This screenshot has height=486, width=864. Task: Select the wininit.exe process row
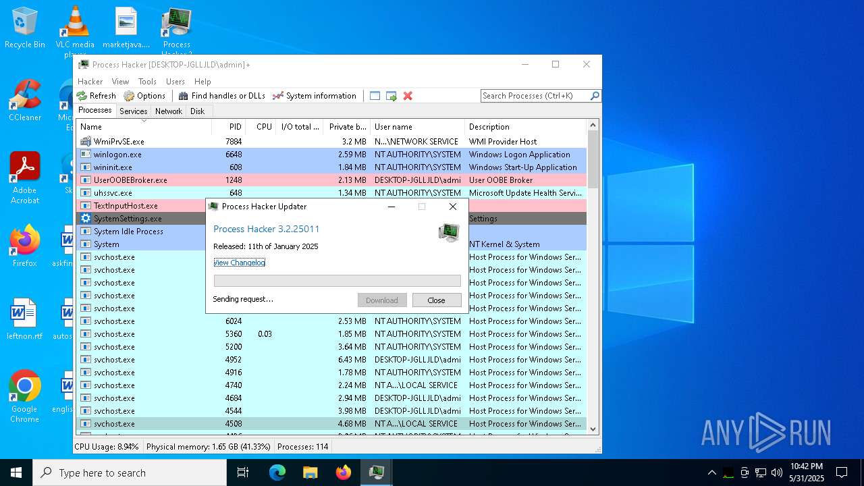331,167
